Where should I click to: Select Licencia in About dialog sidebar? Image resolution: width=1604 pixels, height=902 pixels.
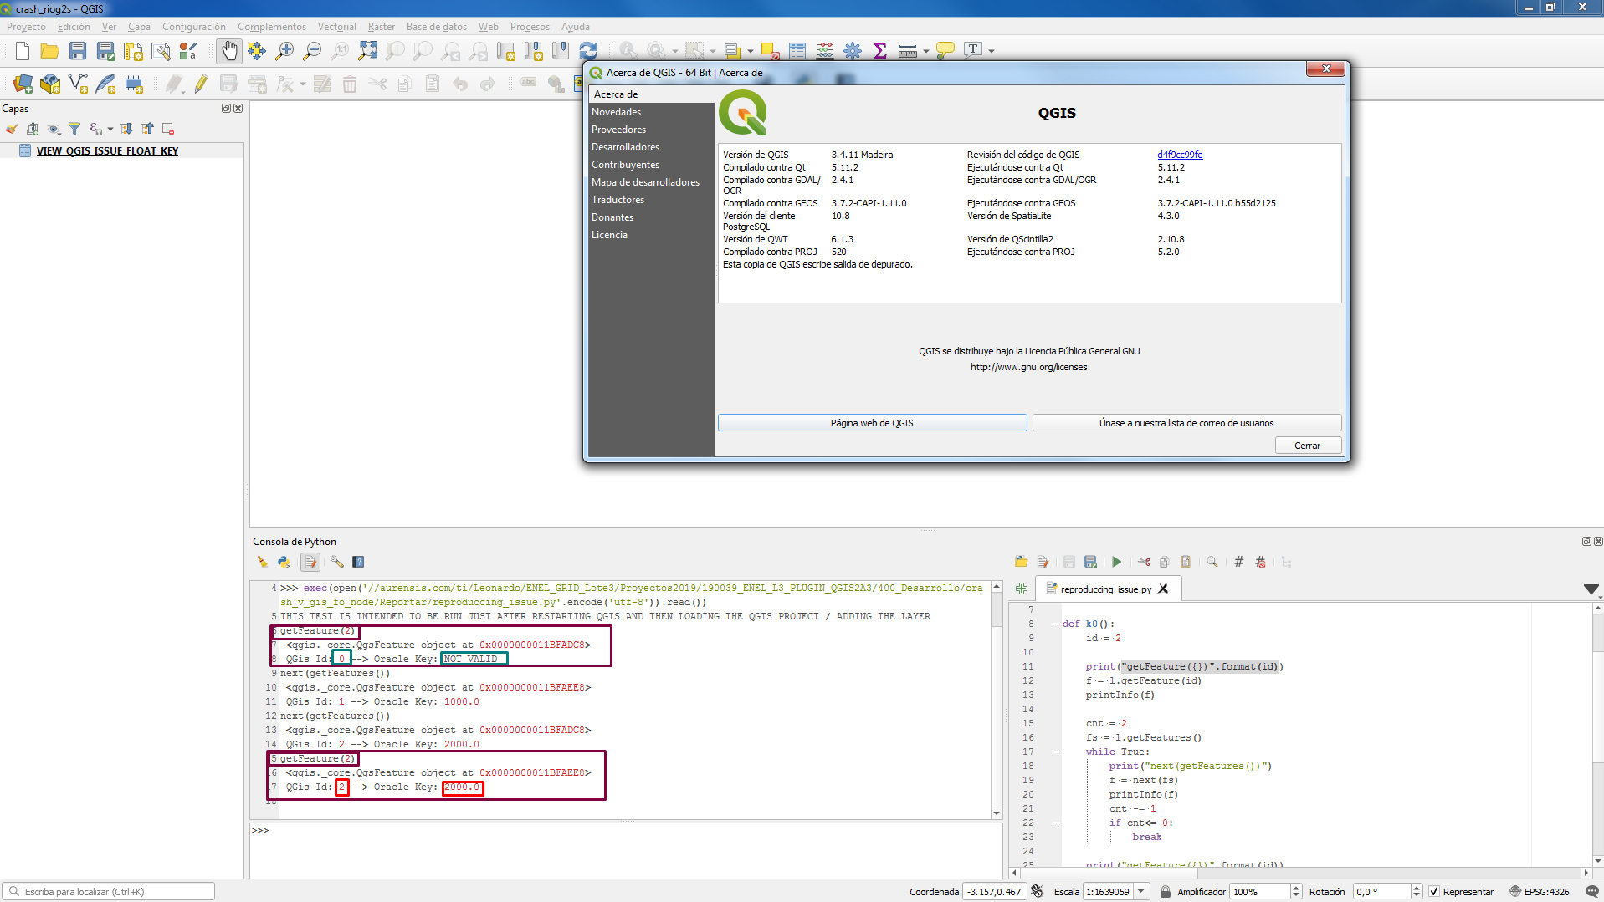coord(650,235)
